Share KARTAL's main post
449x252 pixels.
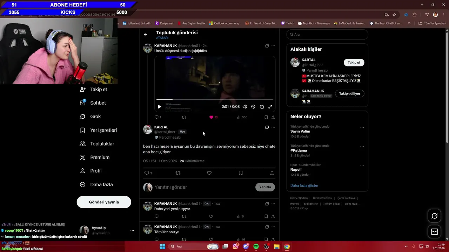272,173
